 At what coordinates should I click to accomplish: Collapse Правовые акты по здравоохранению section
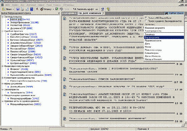(x=3, y=101)
